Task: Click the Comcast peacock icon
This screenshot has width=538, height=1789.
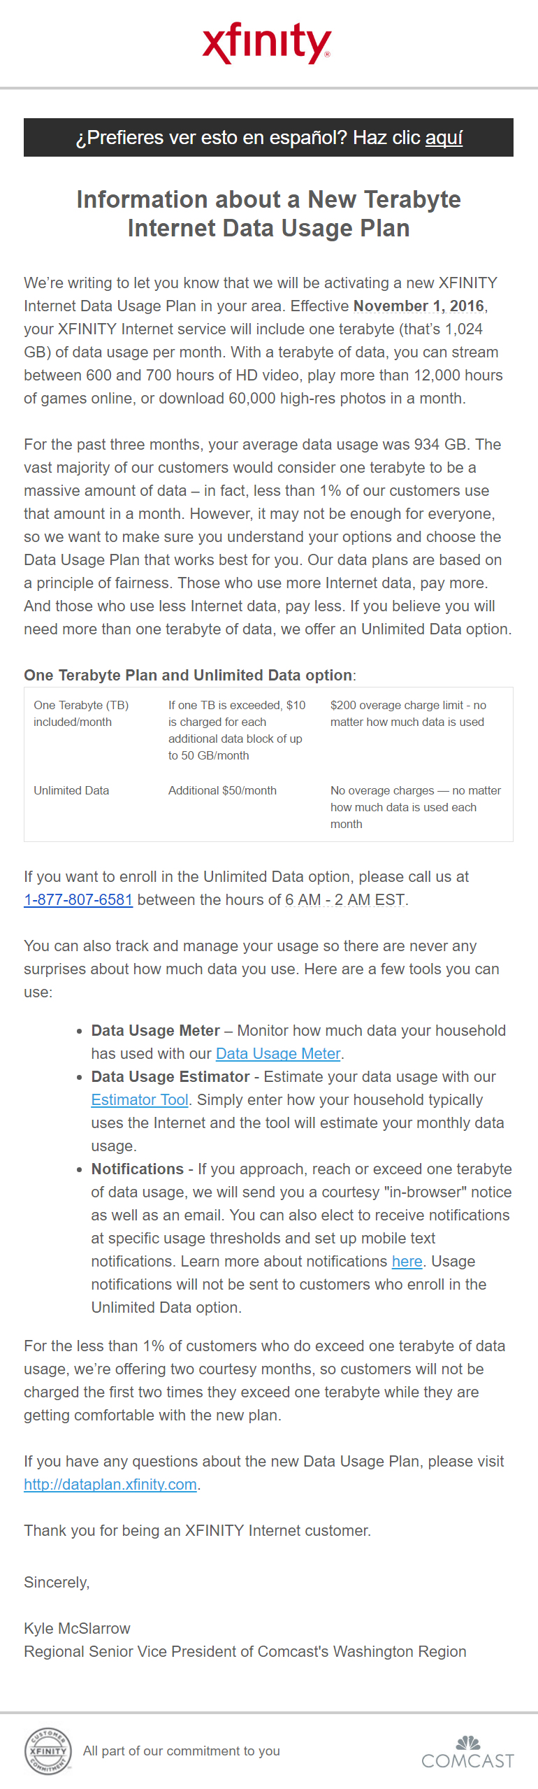Action: click(468, 1741)
